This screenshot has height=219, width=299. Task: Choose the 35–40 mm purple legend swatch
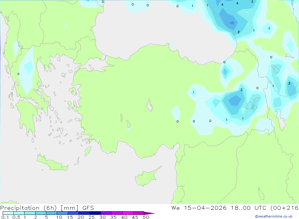tap(117, 213)
